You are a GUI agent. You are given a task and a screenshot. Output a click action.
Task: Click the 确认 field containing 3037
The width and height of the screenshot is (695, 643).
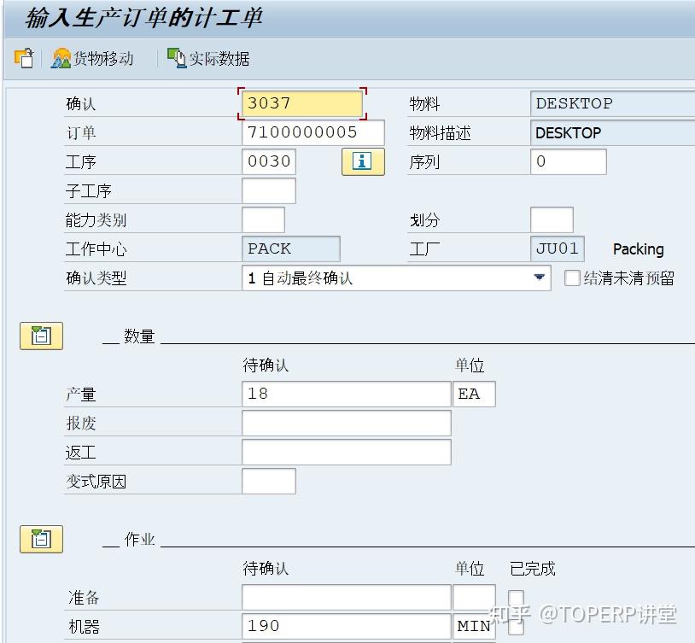coord(299,102)
